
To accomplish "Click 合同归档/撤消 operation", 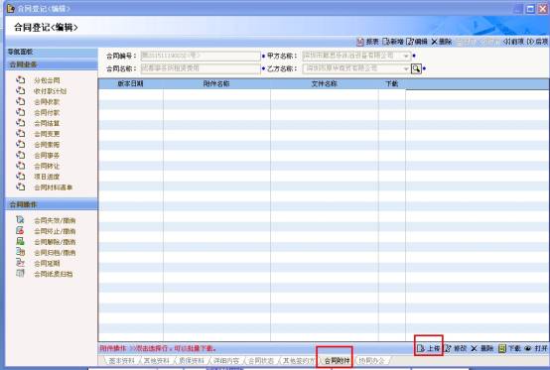I will click(x=55, y=253).
